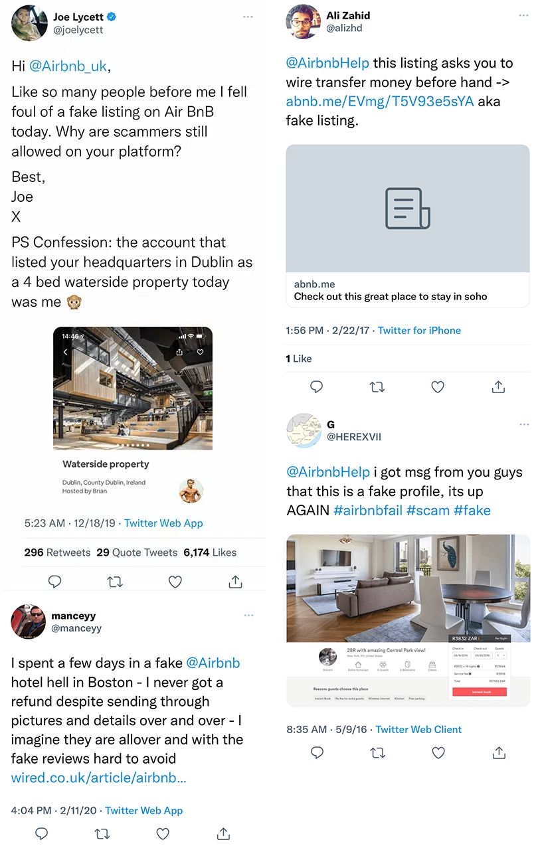
Task: Reply to Ali Zahid's tweet
Action: [x=317, y=386]
